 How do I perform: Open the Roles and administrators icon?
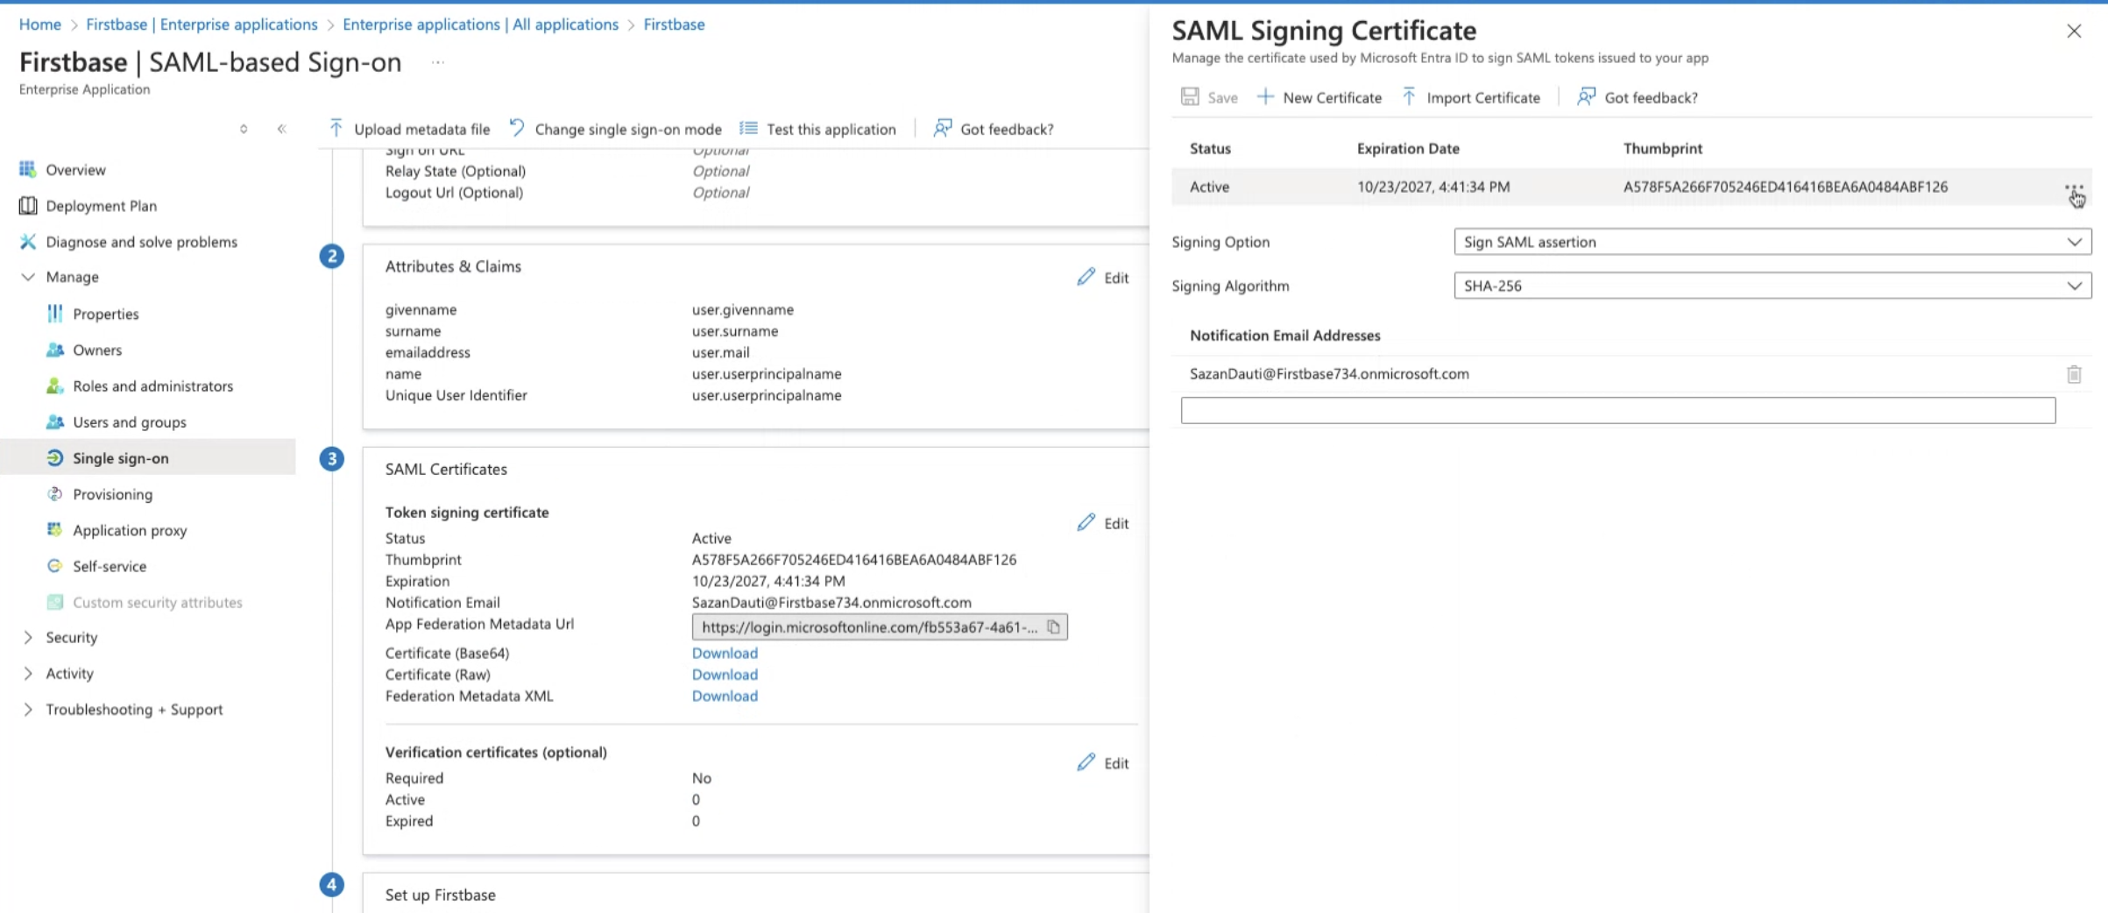[x=54, y=386]
